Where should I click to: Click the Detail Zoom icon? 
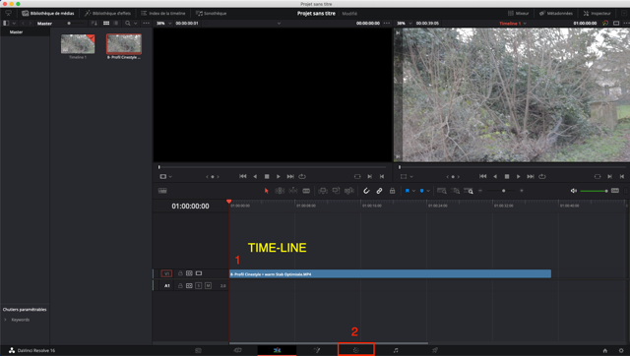coord(456,191)
